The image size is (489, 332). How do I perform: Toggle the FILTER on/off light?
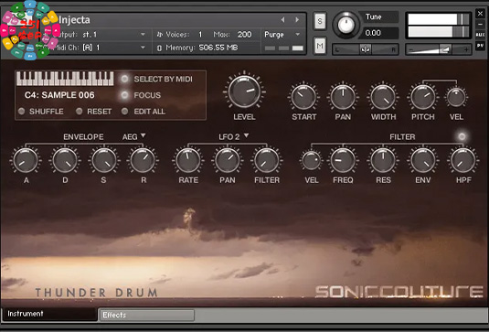pyautogui.click(x=462, y=136)
